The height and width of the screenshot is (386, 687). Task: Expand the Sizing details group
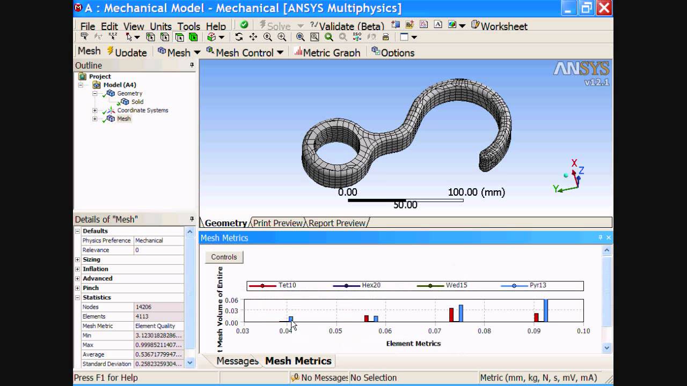click(78, 259)
